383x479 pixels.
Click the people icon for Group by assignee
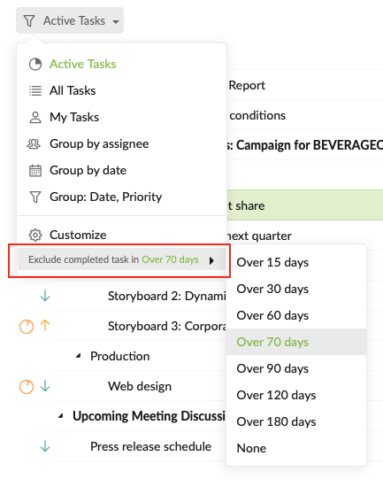click(x=34, y=143)
